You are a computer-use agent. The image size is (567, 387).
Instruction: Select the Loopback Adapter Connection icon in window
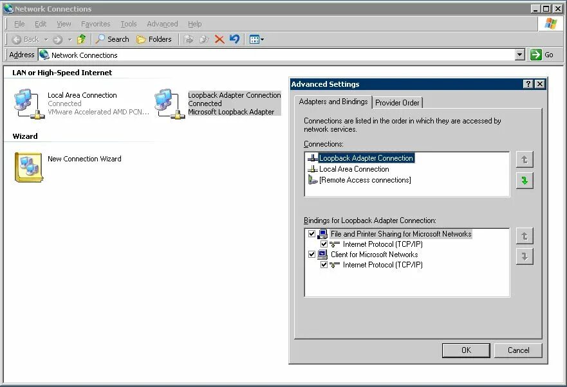[169, 104]
